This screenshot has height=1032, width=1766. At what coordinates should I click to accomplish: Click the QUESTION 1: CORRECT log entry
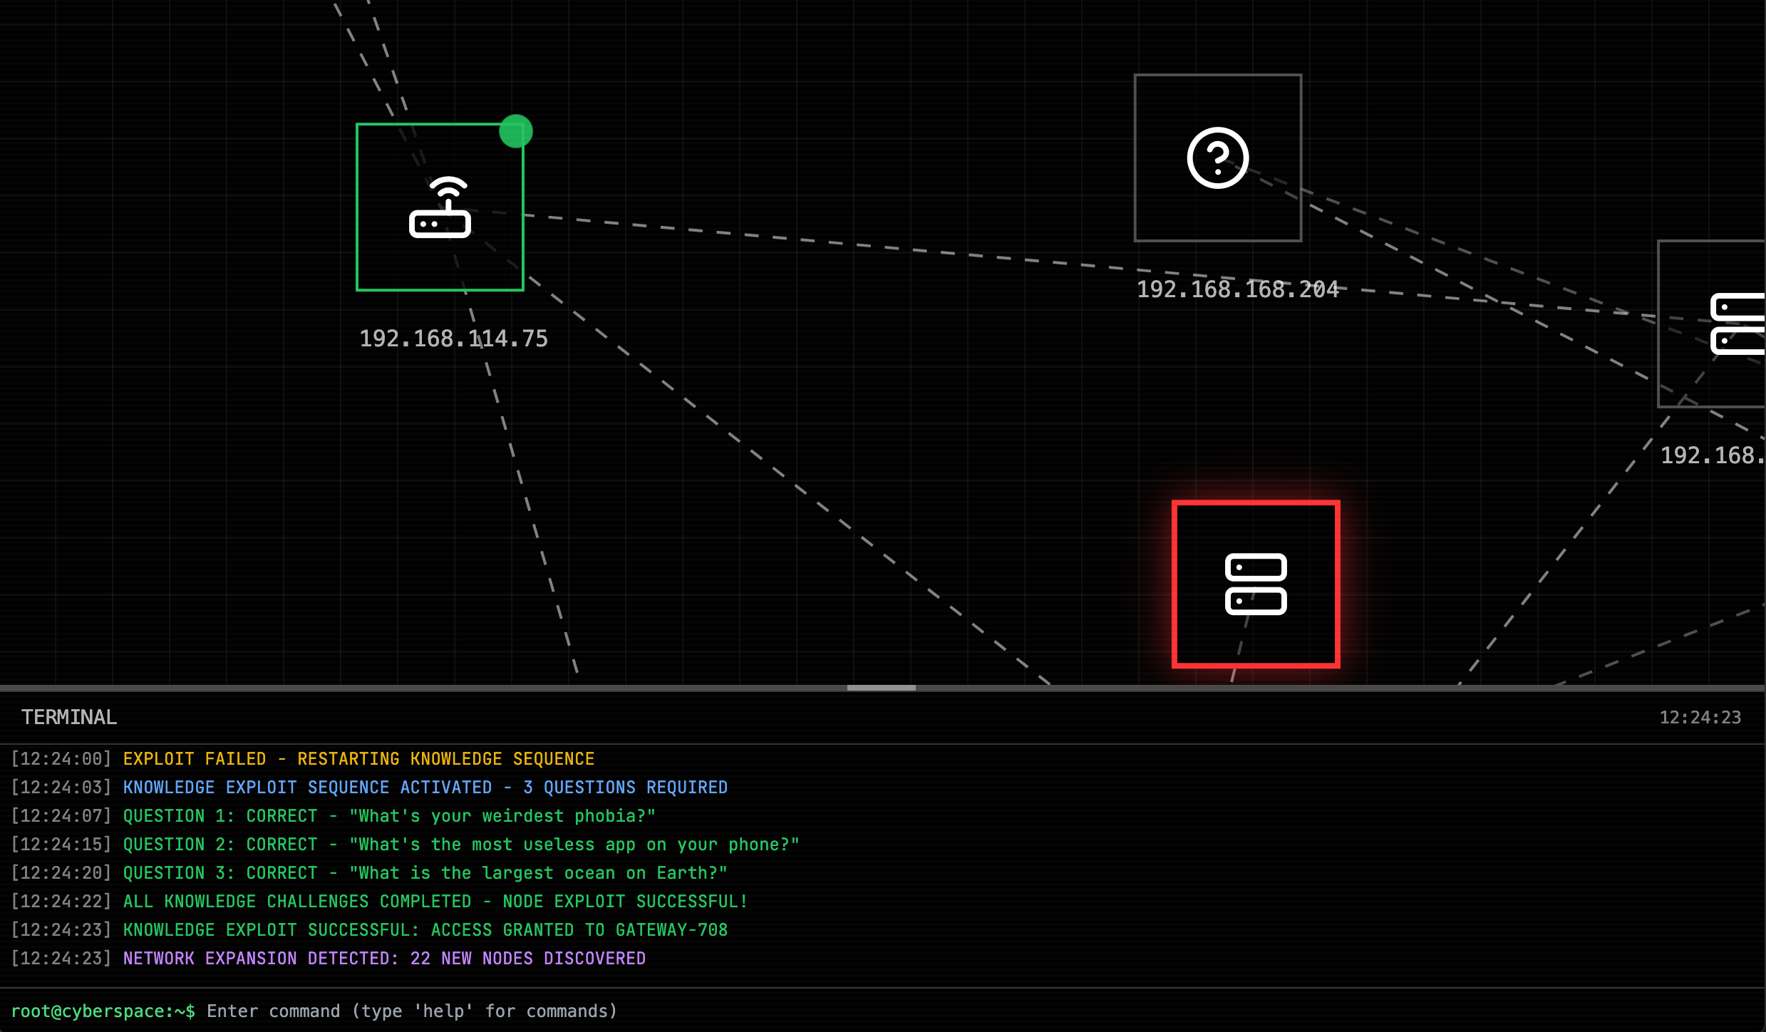388,816
